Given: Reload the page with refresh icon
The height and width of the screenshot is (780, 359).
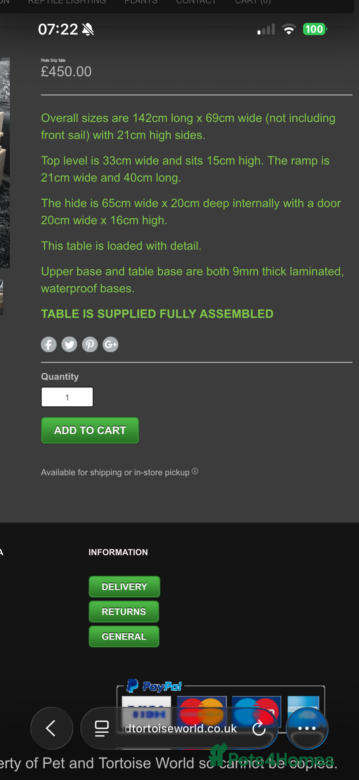Looking at the screenshot, I should [x=259, y=729].
